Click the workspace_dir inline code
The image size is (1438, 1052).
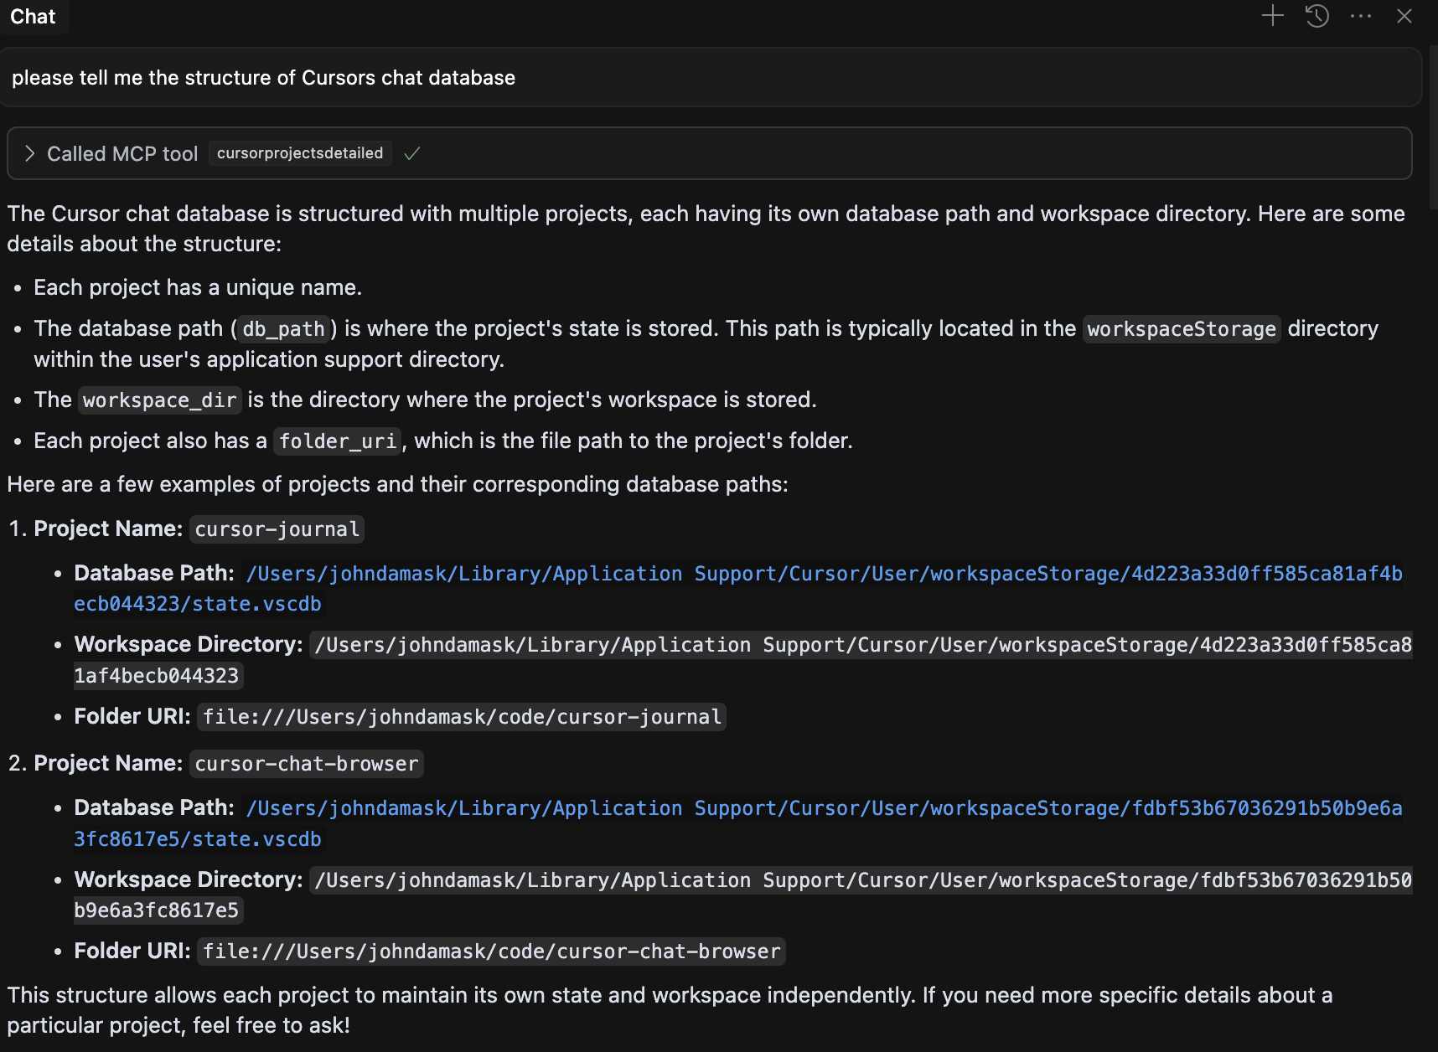[x=159, y=400]
